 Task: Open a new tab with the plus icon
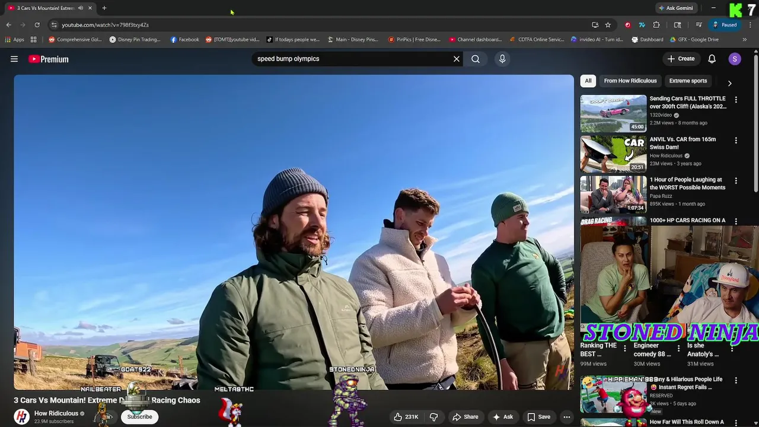pyautogui.click(x=104, y=8)
